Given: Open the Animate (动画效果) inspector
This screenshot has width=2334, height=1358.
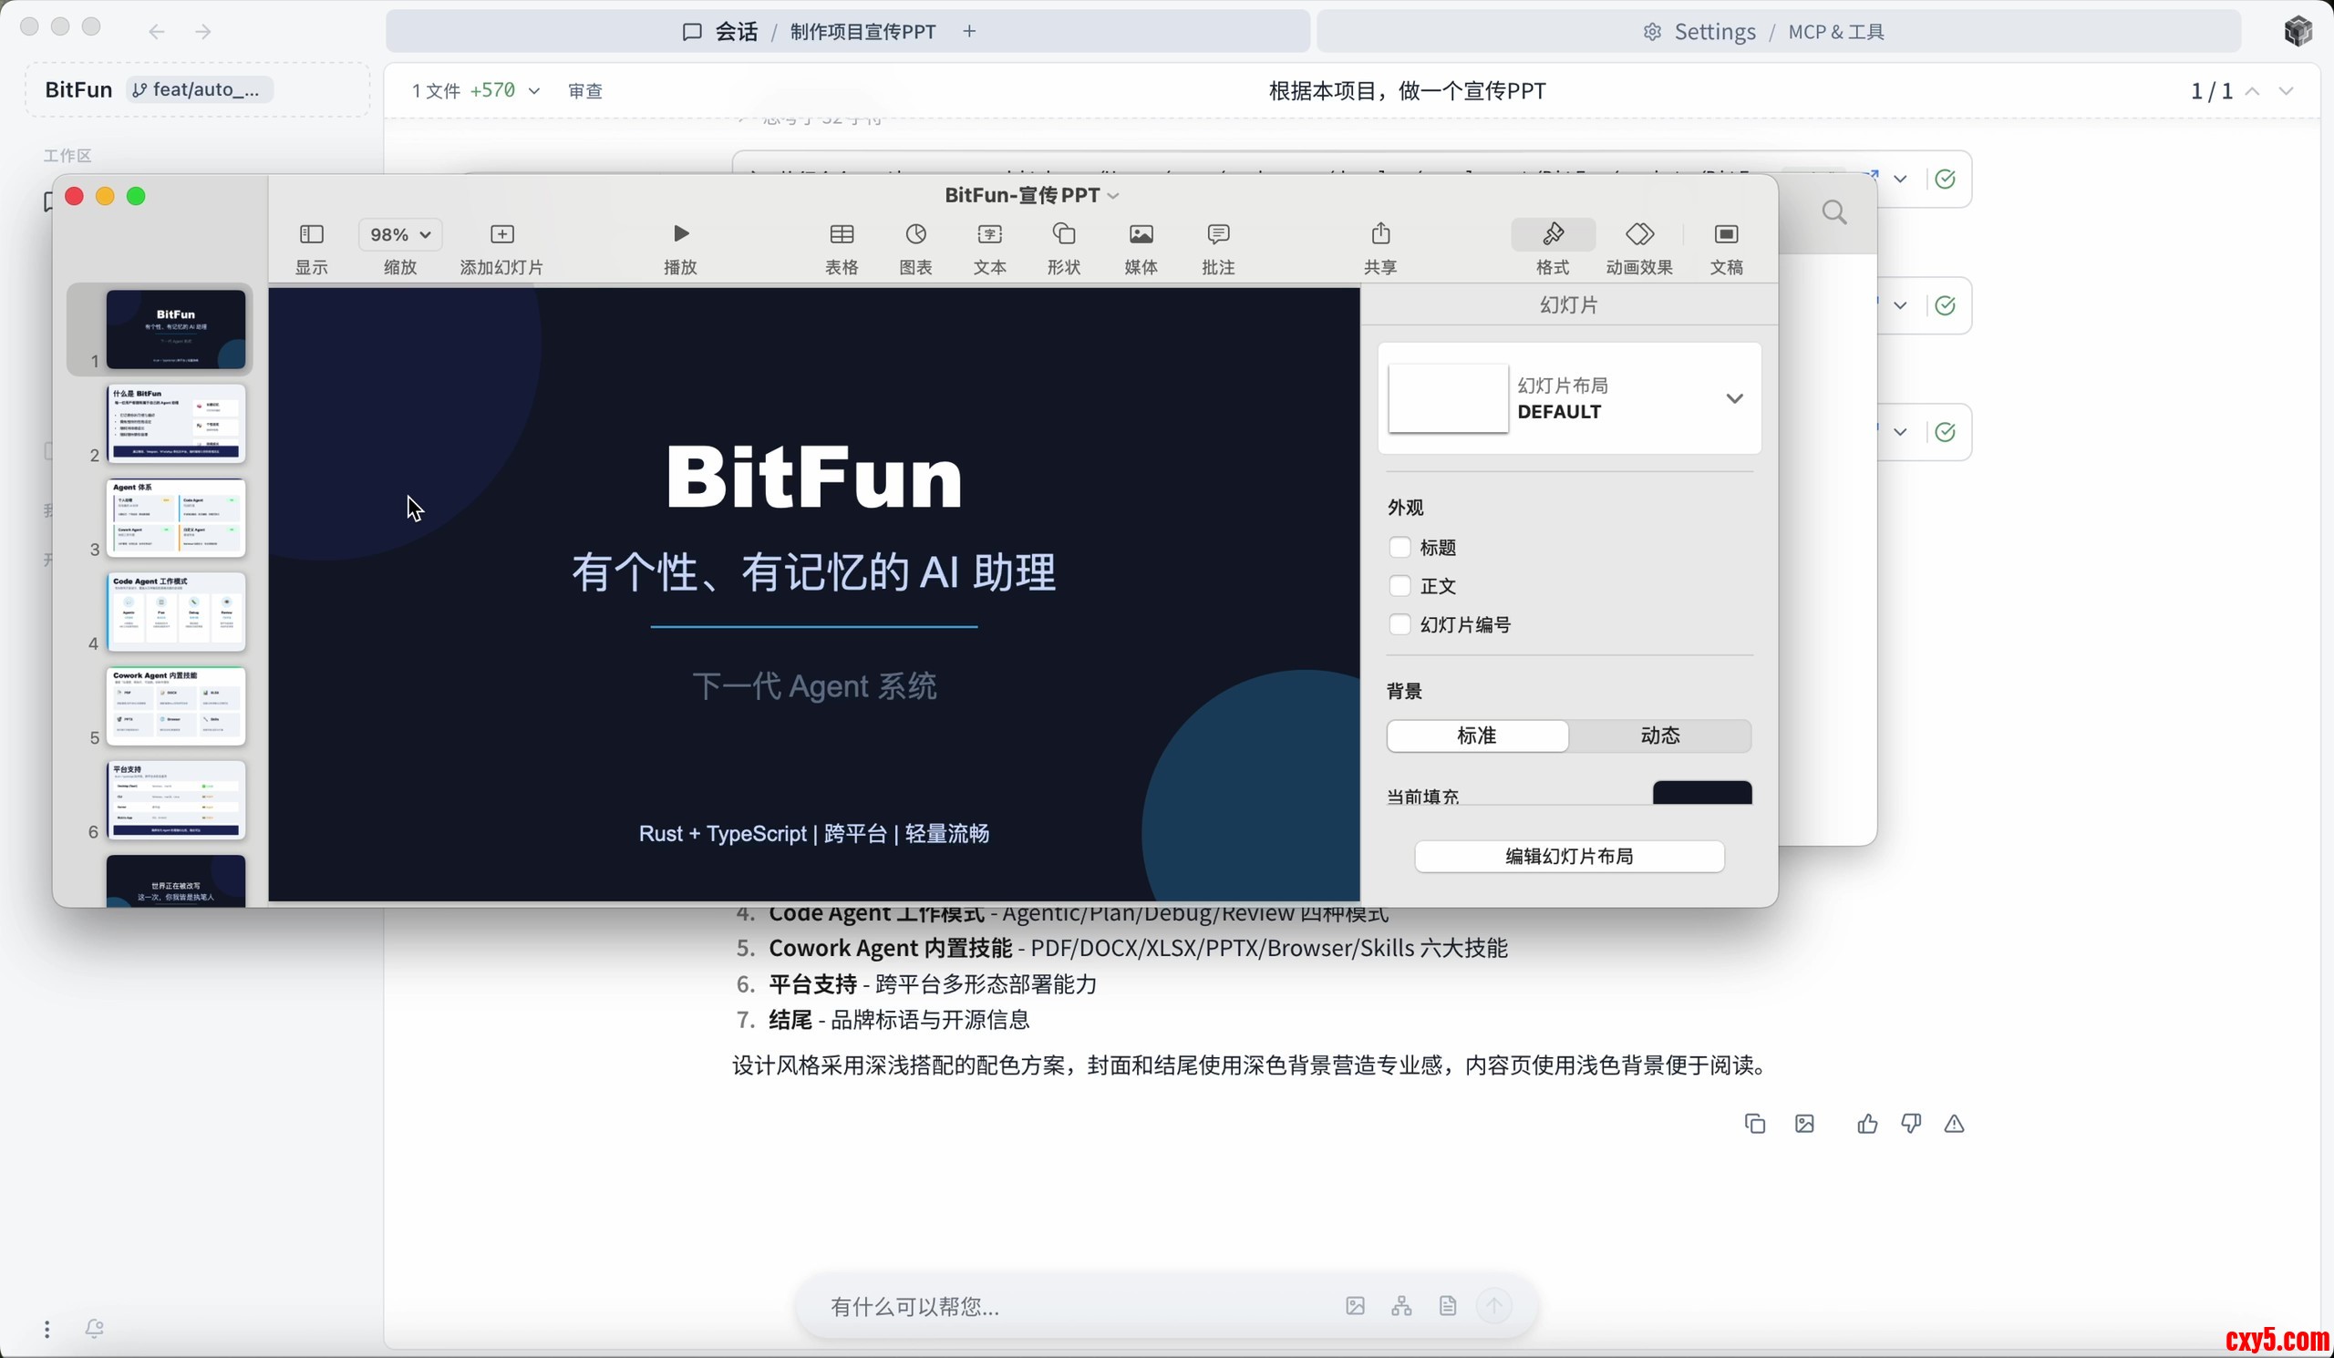Looking at the screenshot, I should pyautogui.click(x=1638, y=233).
